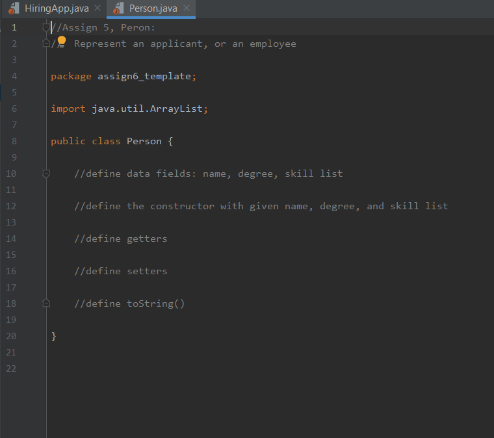The height and width of the screenshot is (438, 494).
Task: Click 'java.util.ArrayList' import text
Action: tap(147, 109)
